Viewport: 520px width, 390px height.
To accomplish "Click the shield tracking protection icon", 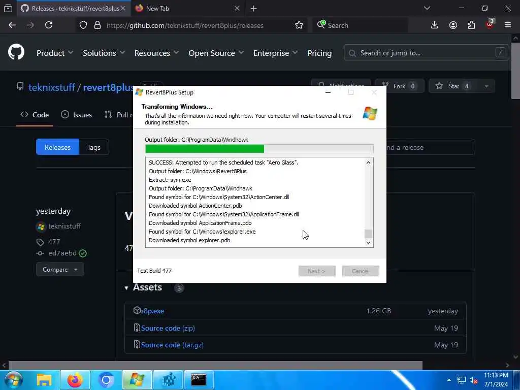I will 83,25.
